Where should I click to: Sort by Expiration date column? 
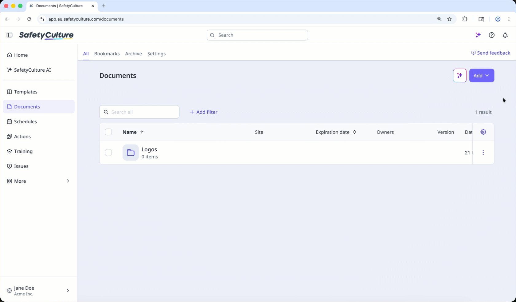[336, 132]
